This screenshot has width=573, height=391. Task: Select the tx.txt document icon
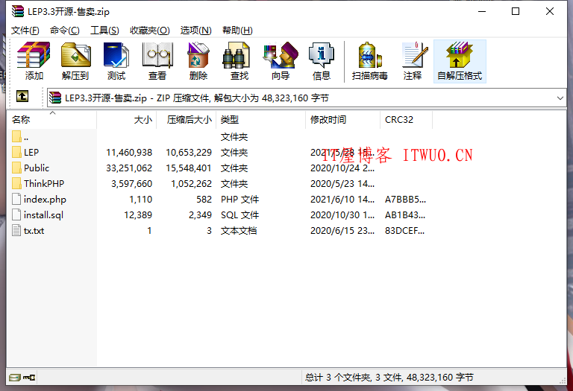16,231
